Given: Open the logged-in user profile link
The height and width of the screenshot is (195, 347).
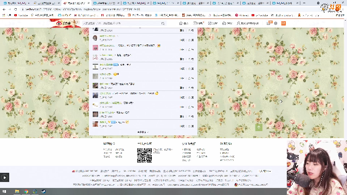Looking at the screenshot, I should 248,23.
